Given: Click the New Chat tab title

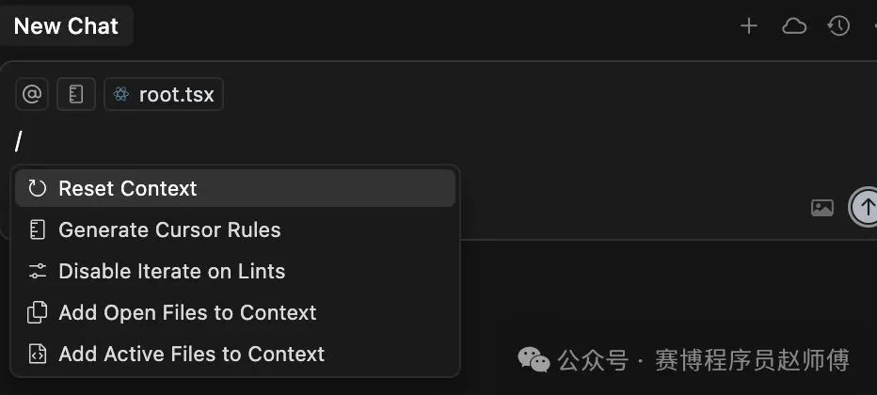Looking at the screenshot, I should (66, 26).
